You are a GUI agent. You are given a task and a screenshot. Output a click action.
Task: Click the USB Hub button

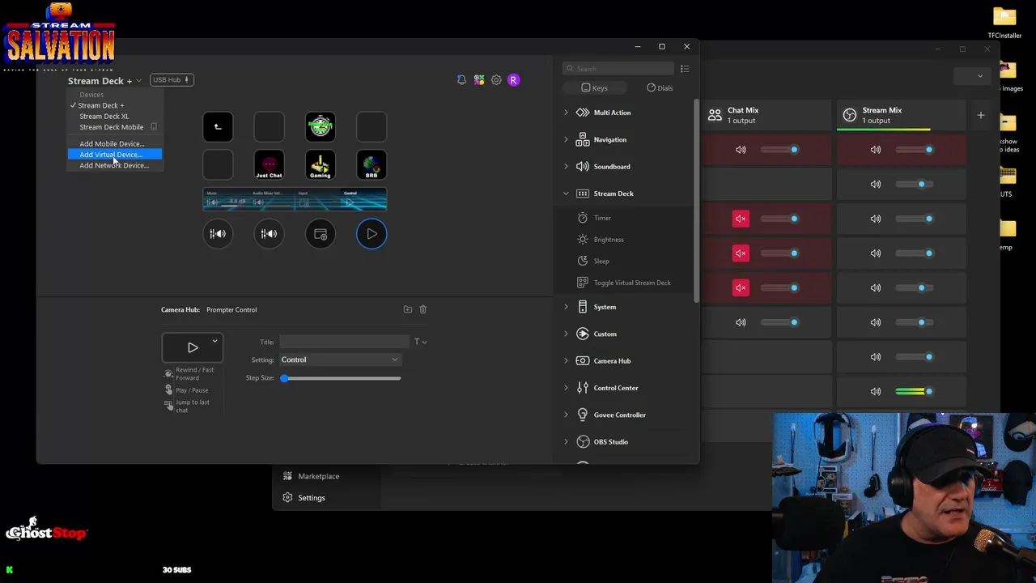(x=171, y=80)
